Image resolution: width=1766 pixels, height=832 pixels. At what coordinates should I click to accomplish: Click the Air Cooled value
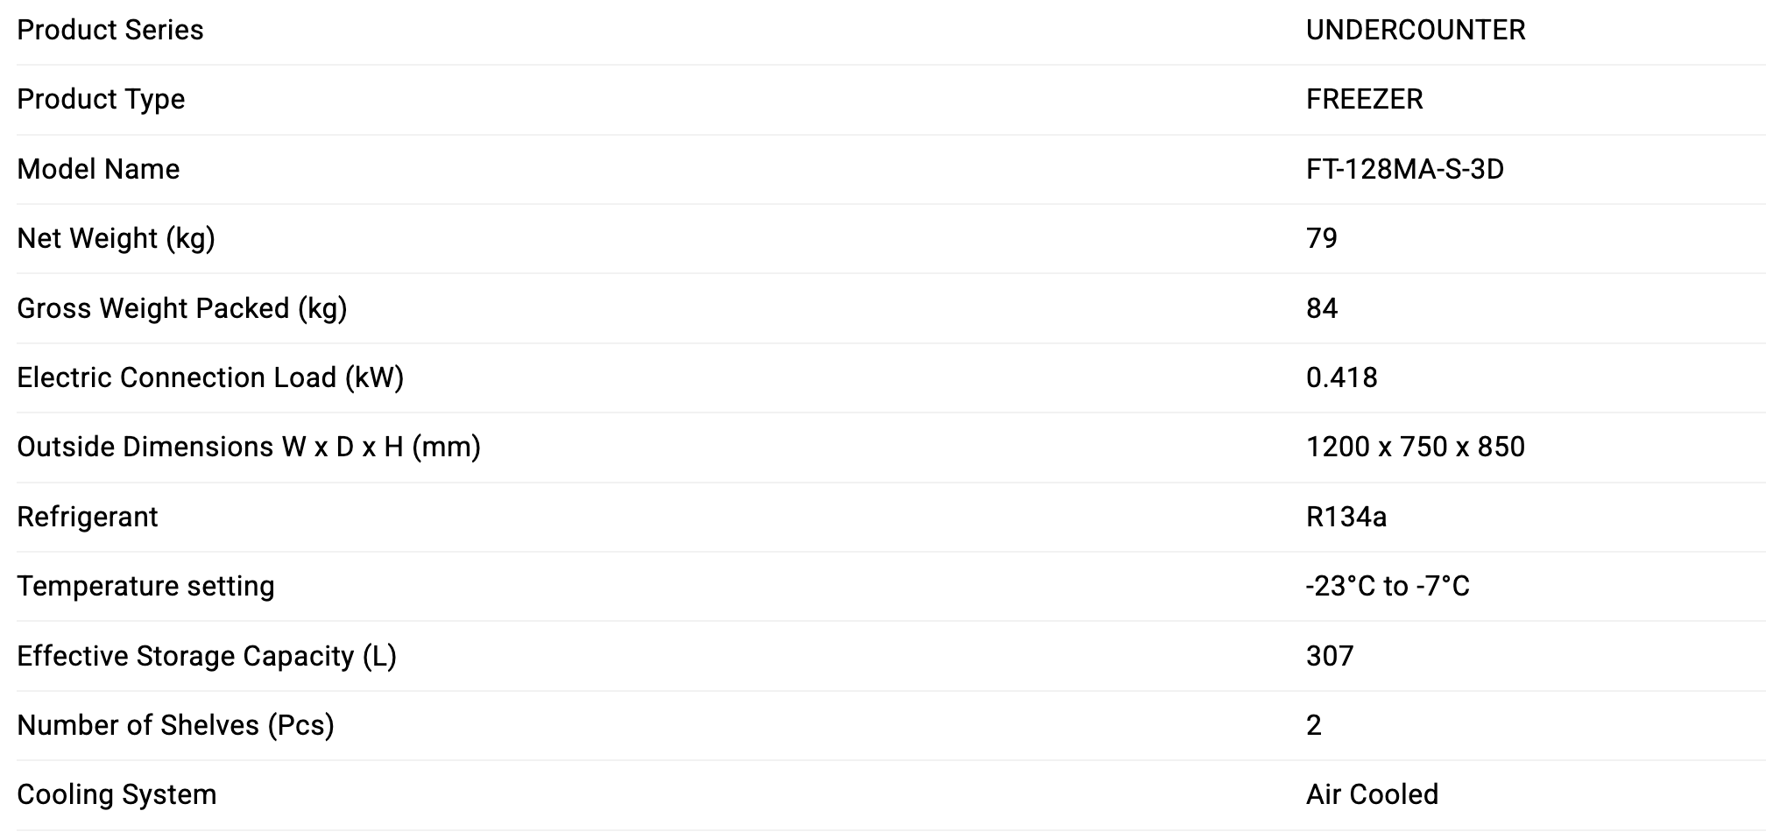[x=1372, y=794]
